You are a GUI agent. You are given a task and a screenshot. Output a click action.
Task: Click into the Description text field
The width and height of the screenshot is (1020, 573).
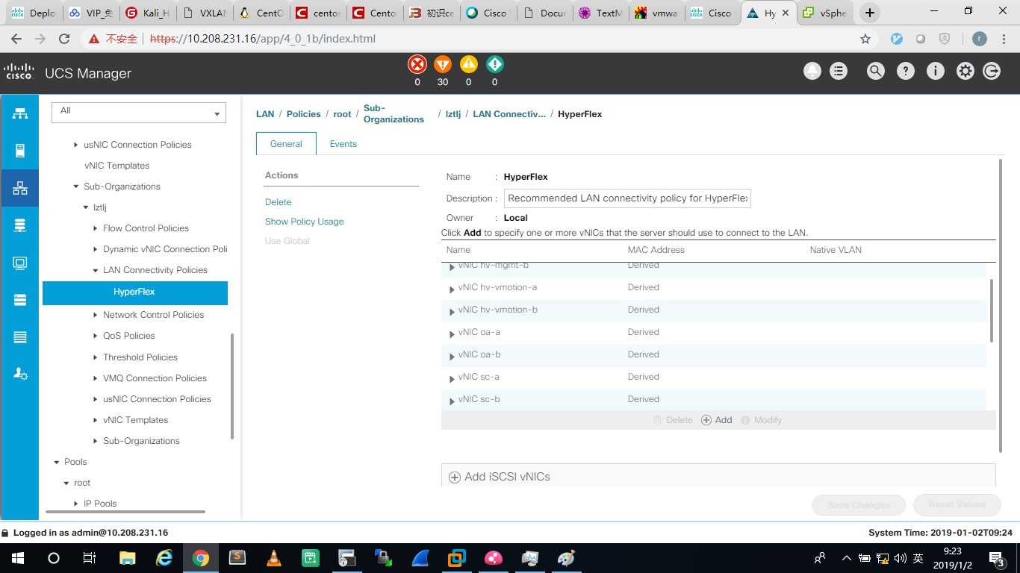coord(627,198)
